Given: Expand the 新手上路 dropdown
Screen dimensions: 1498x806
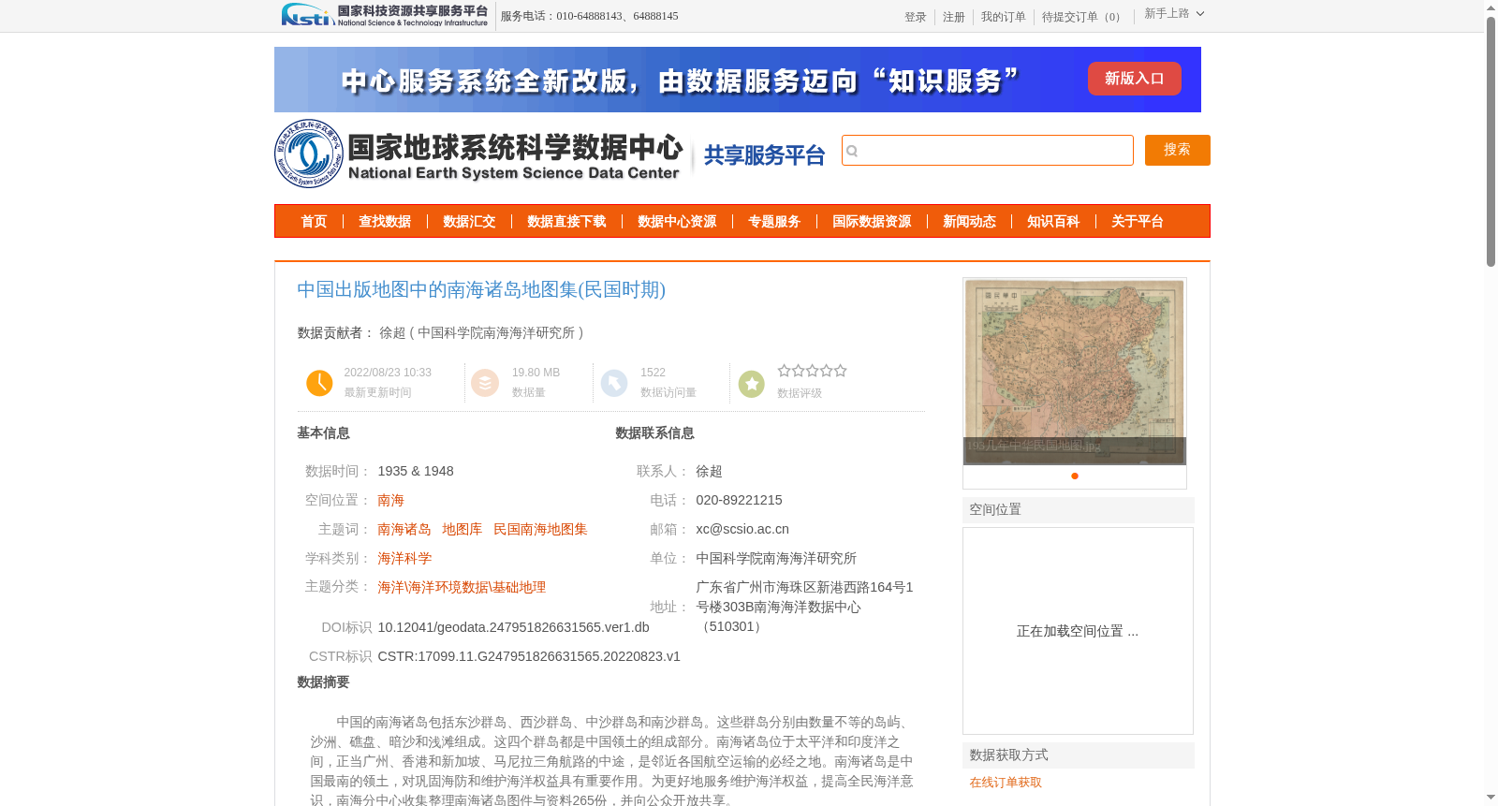Looking at the screenshot, I should click(x=1174, y=14).
